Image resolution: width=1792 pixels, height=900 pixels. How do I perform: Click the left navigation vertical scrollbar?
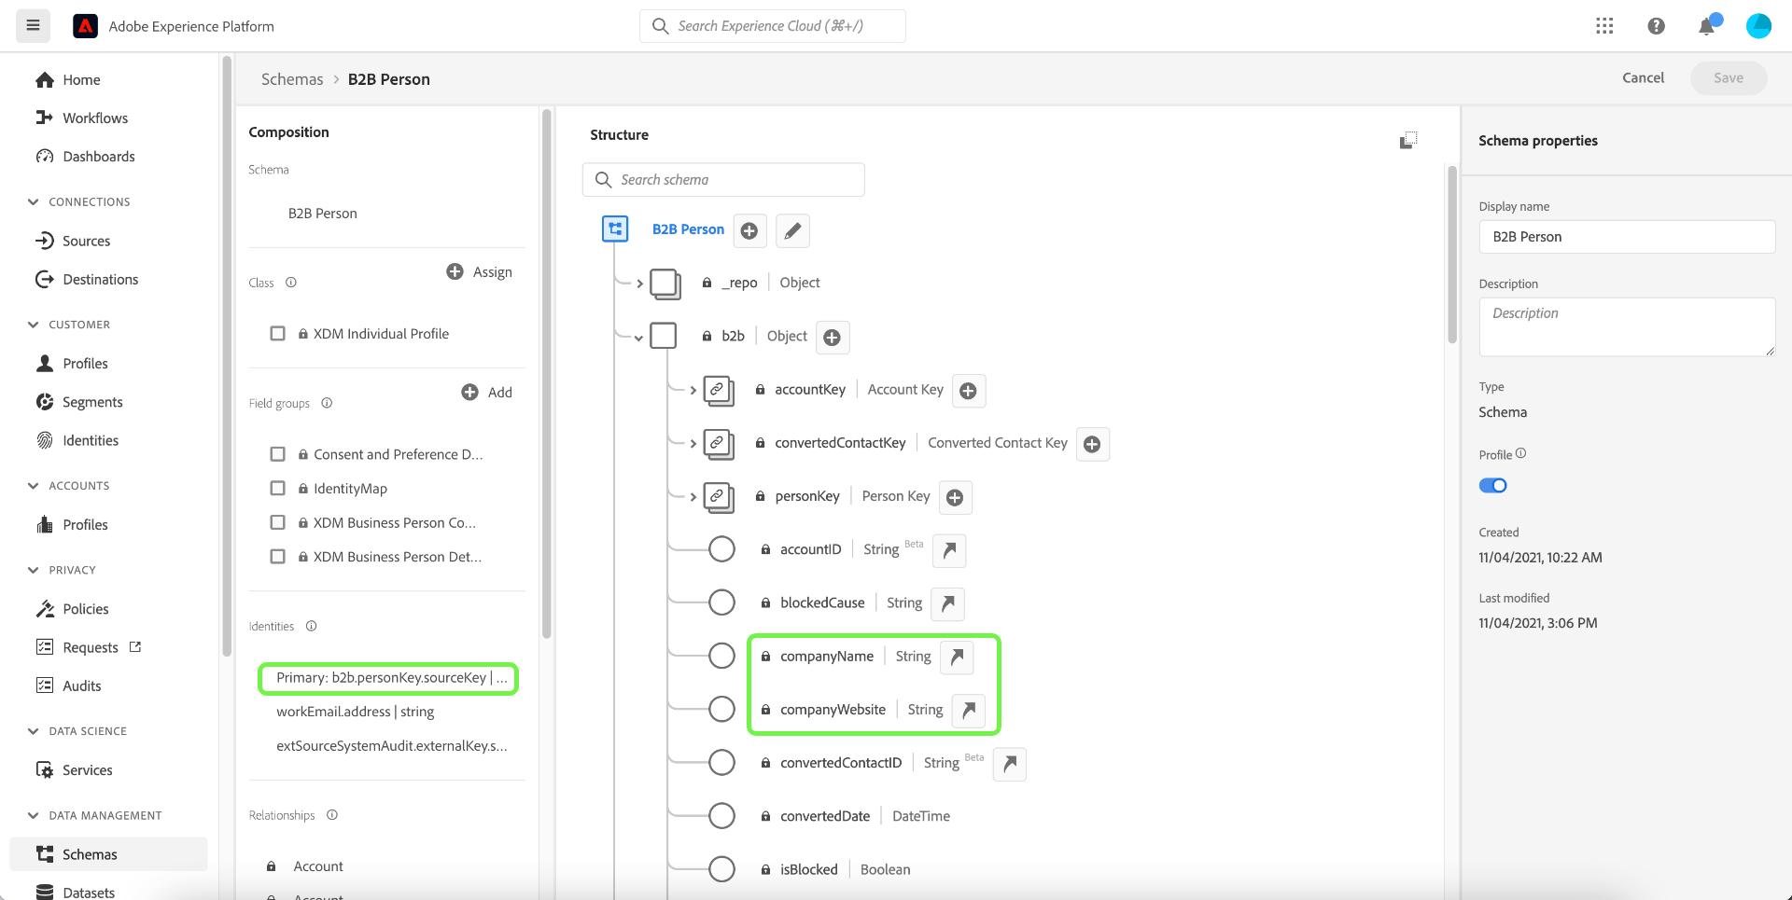coord(227,354)
